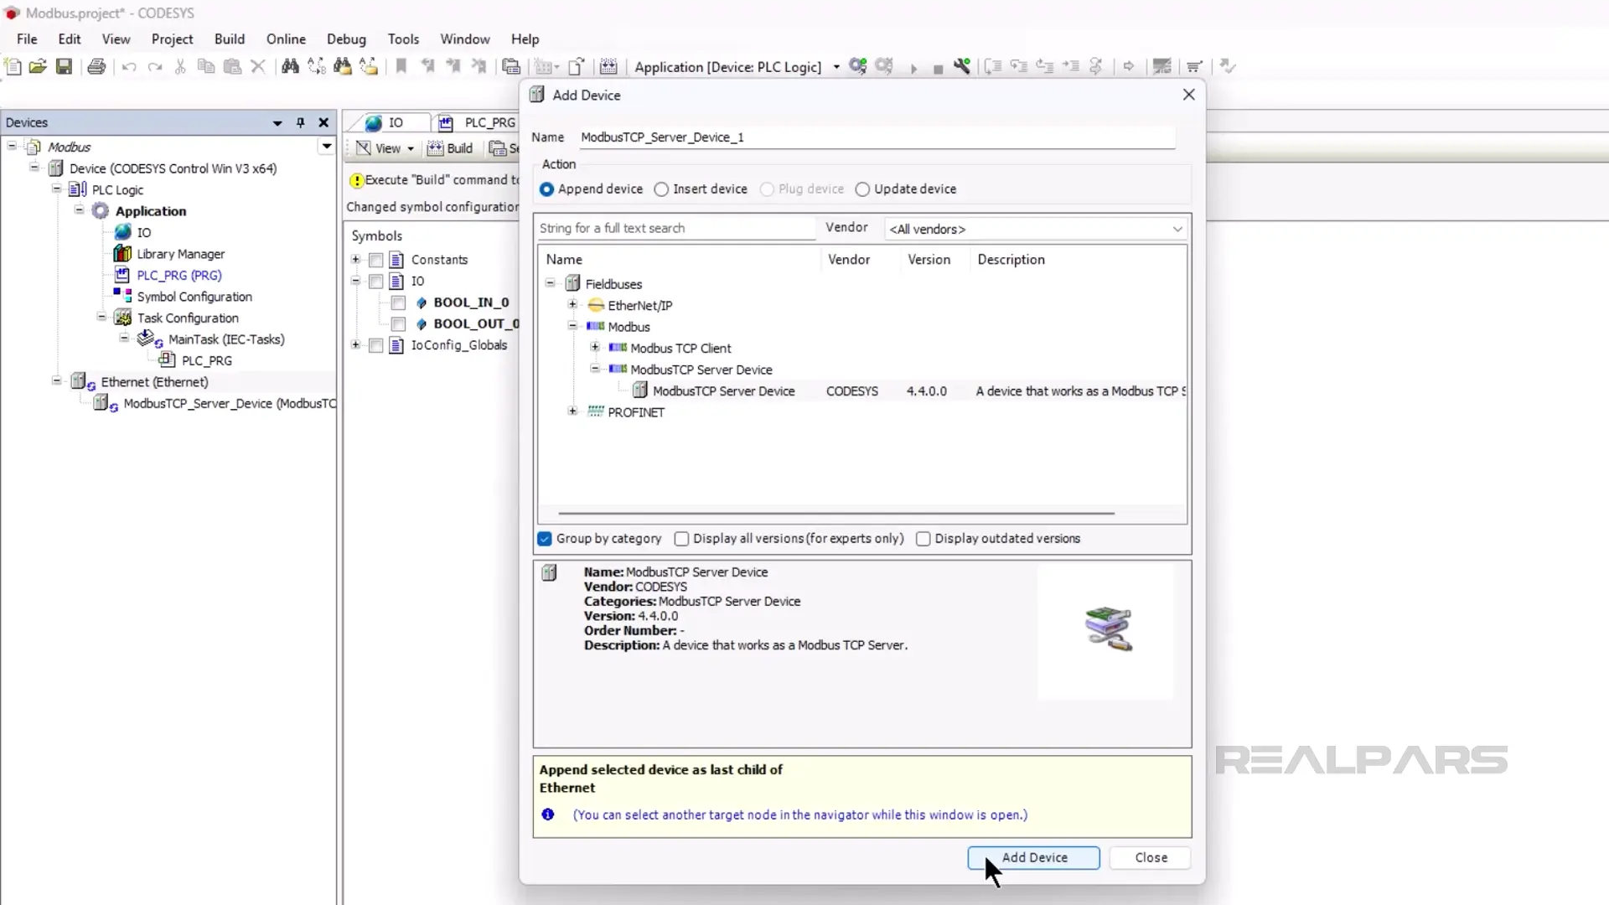
Task: Click the New Project toolbar icon
Action: pos(13,66)
